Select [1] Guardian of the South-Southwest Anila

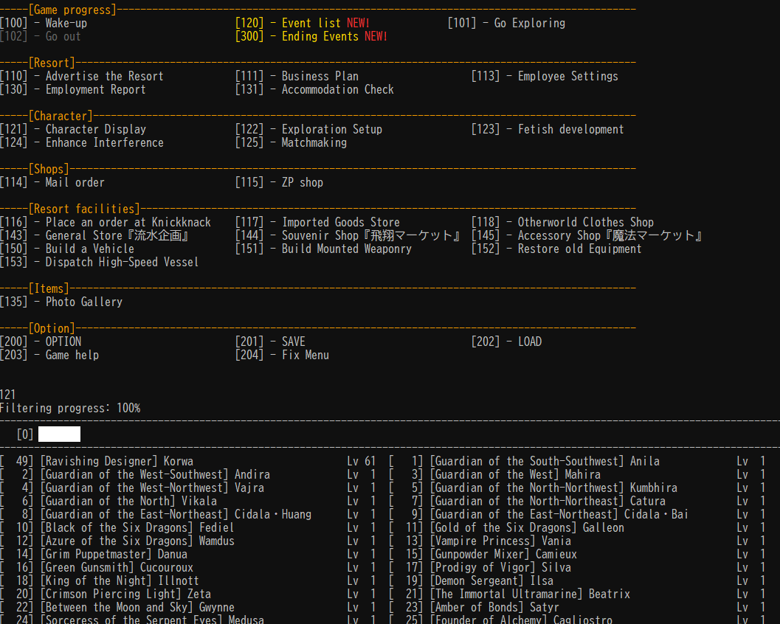click(x=577, y=462)
